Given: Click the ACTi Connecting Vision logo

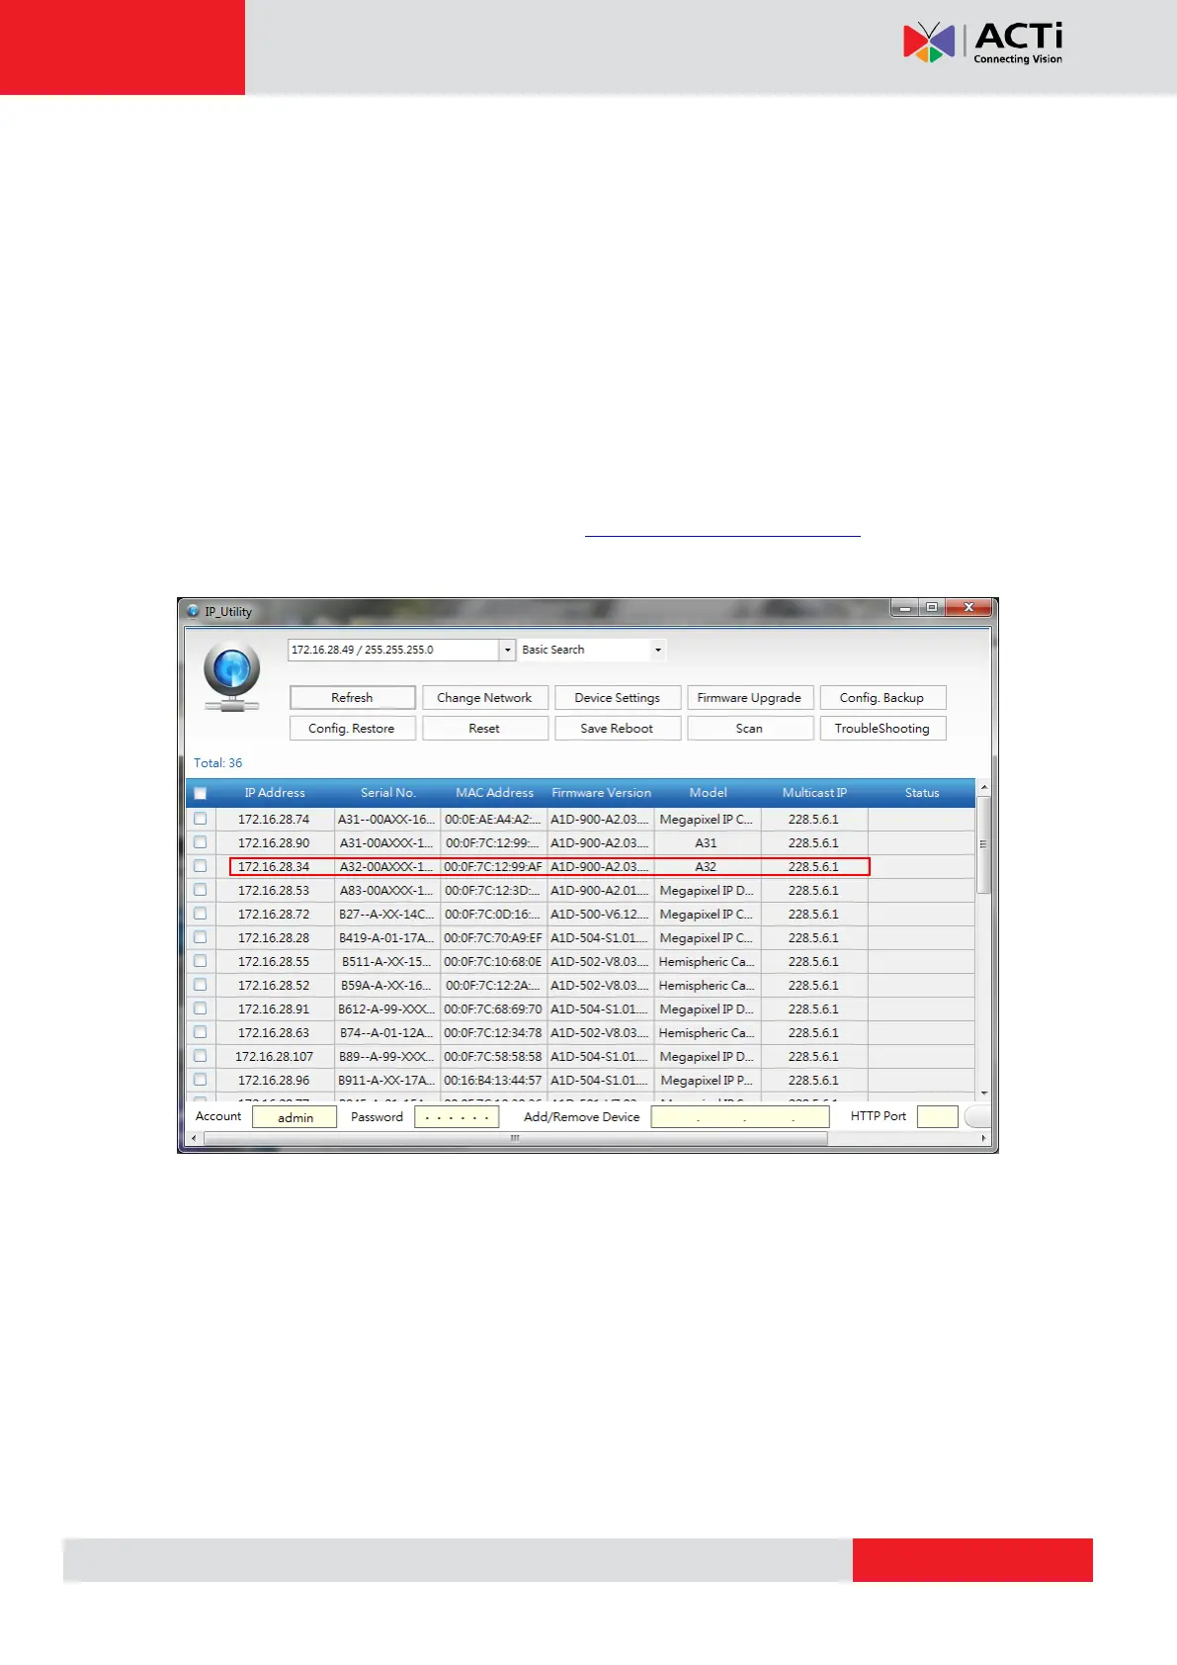Looking at the screenshot, I should 983,43.
